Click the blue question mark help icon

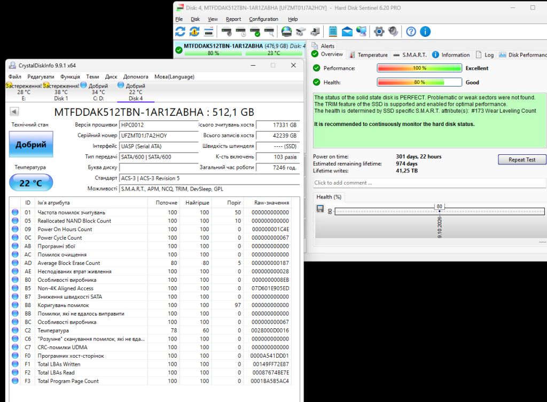click(x=411, y=31)
